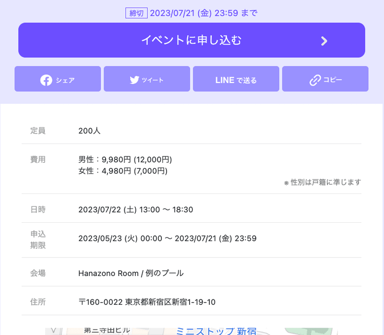
Task: Click the chain link copy icon
Action: point(315,80)
